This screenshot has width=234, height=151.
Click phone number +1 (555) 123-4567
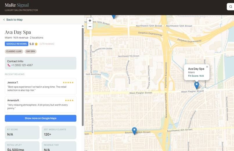pos(22,65)
